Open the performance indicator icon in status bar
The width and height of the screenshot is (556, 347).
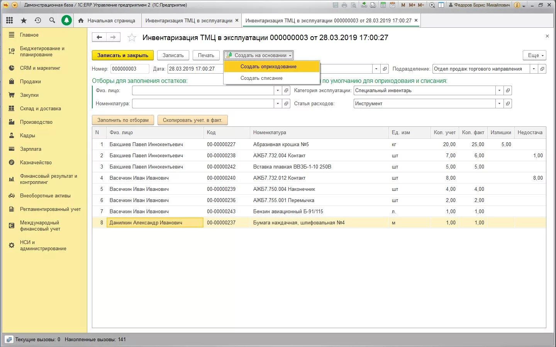point(9,340)
